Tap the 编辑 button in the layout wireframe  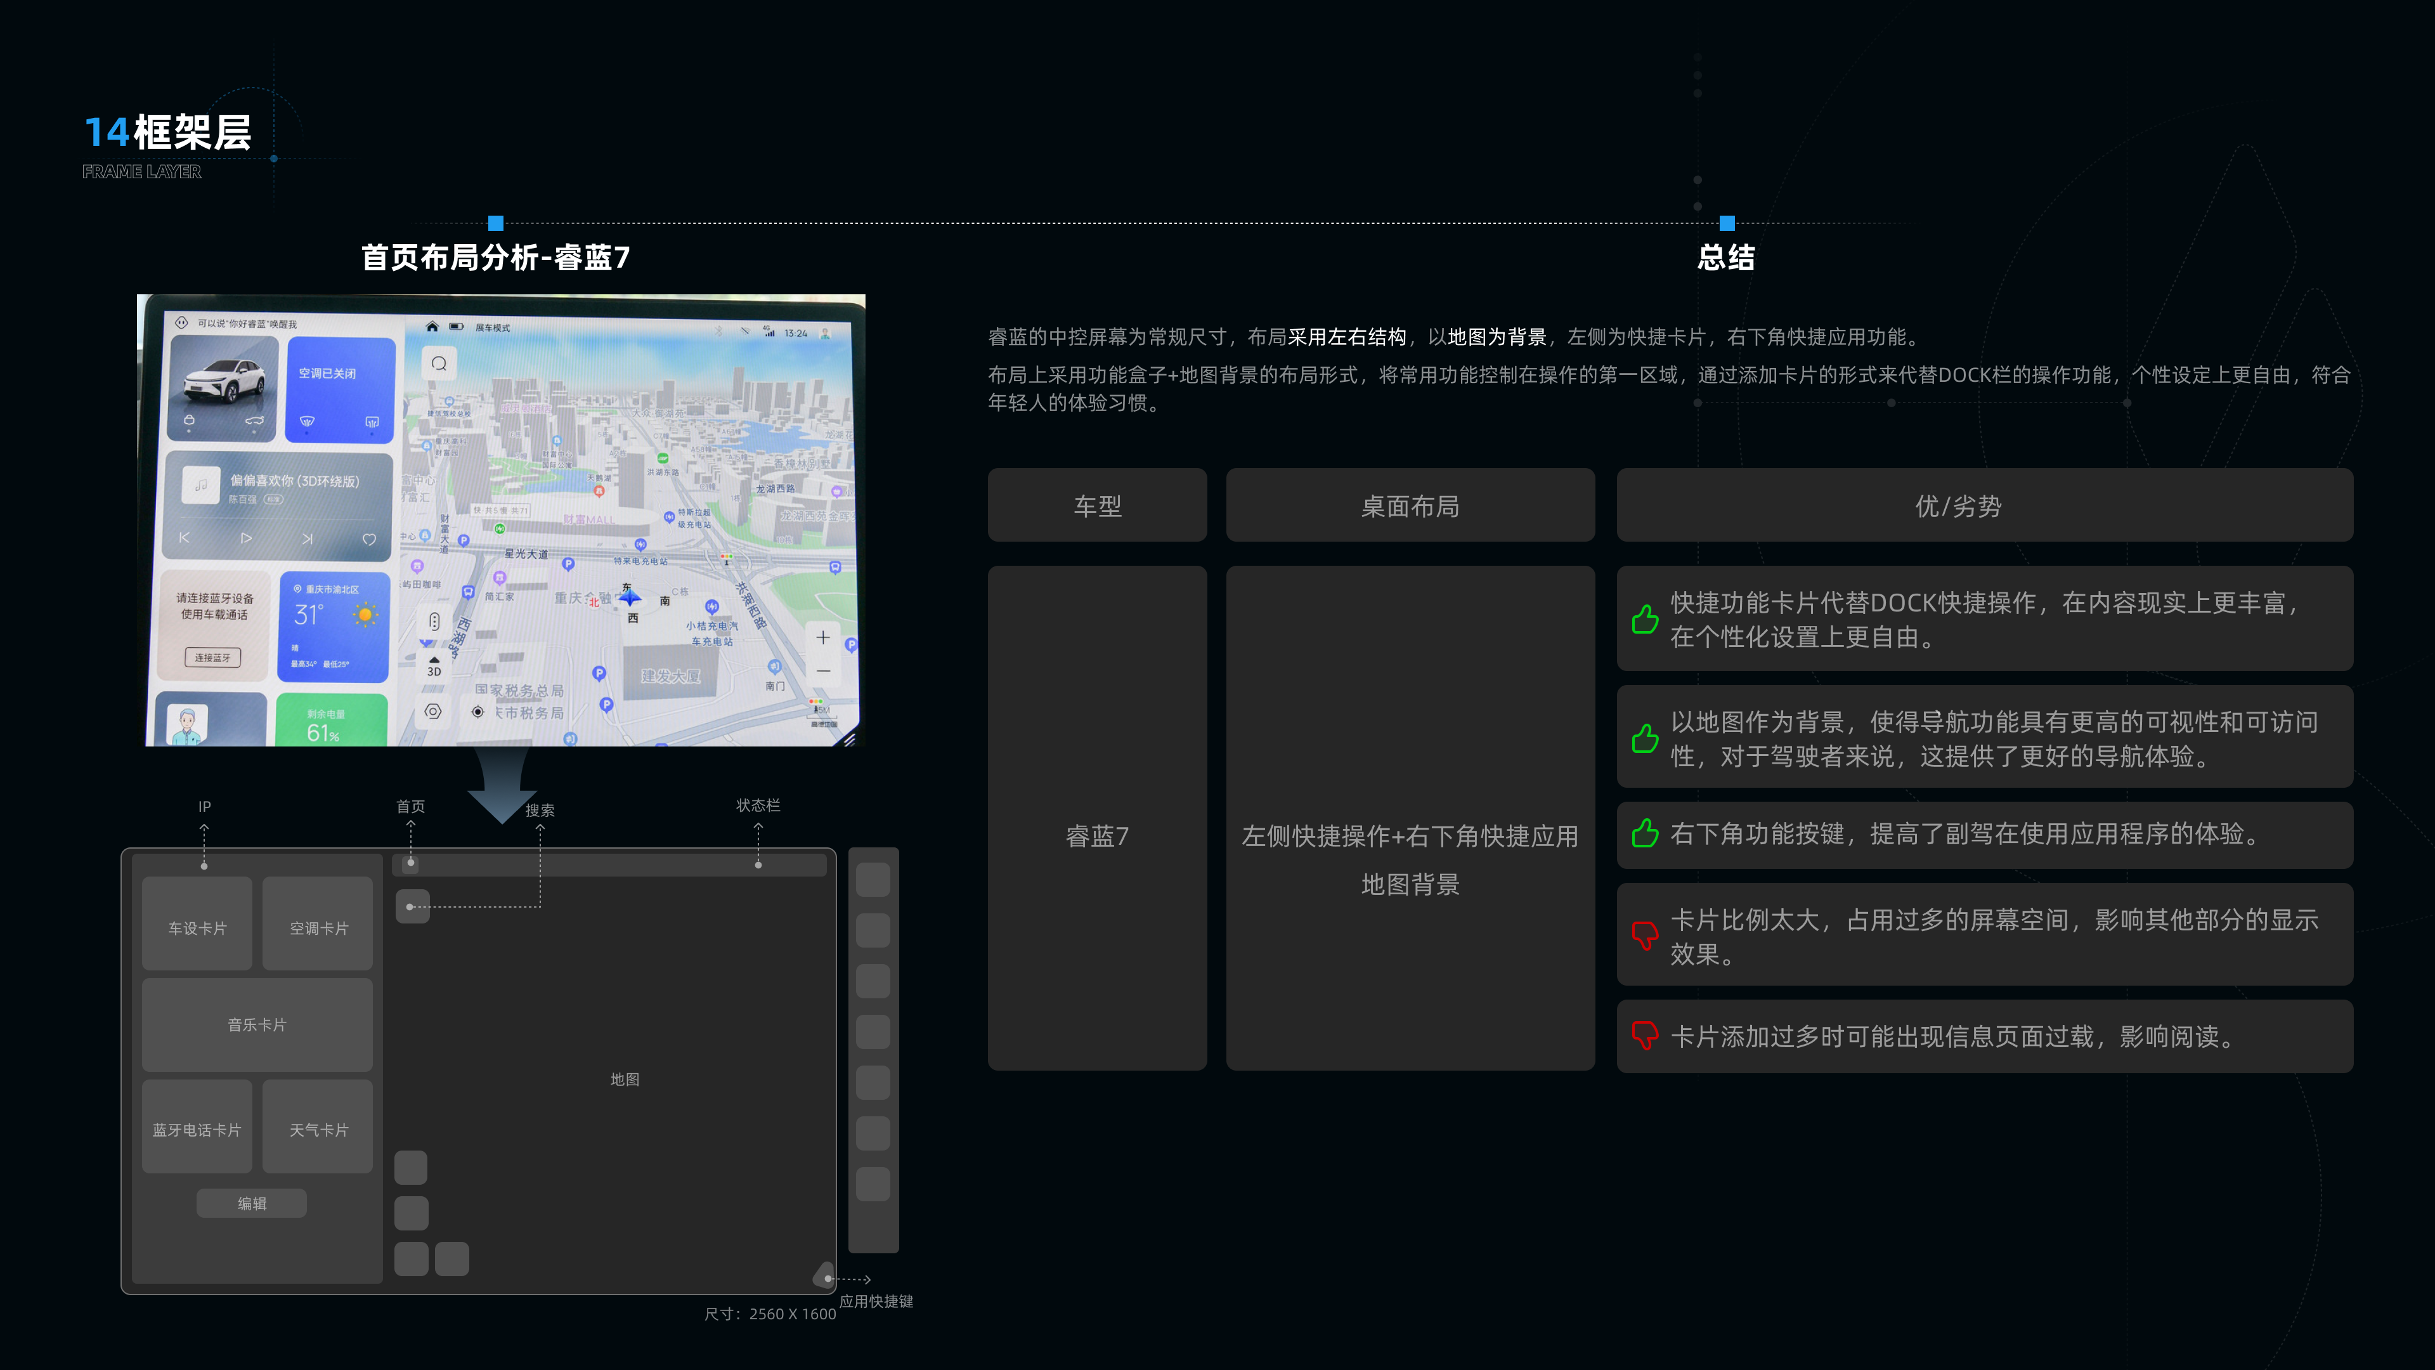coord(252,1203)
